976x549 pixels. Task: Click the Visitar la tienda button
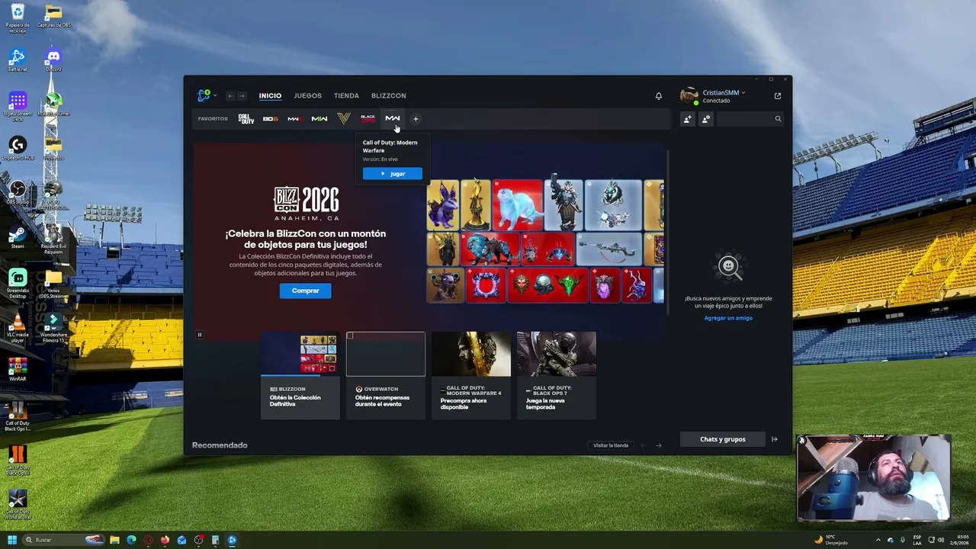[x=611, y=445]
